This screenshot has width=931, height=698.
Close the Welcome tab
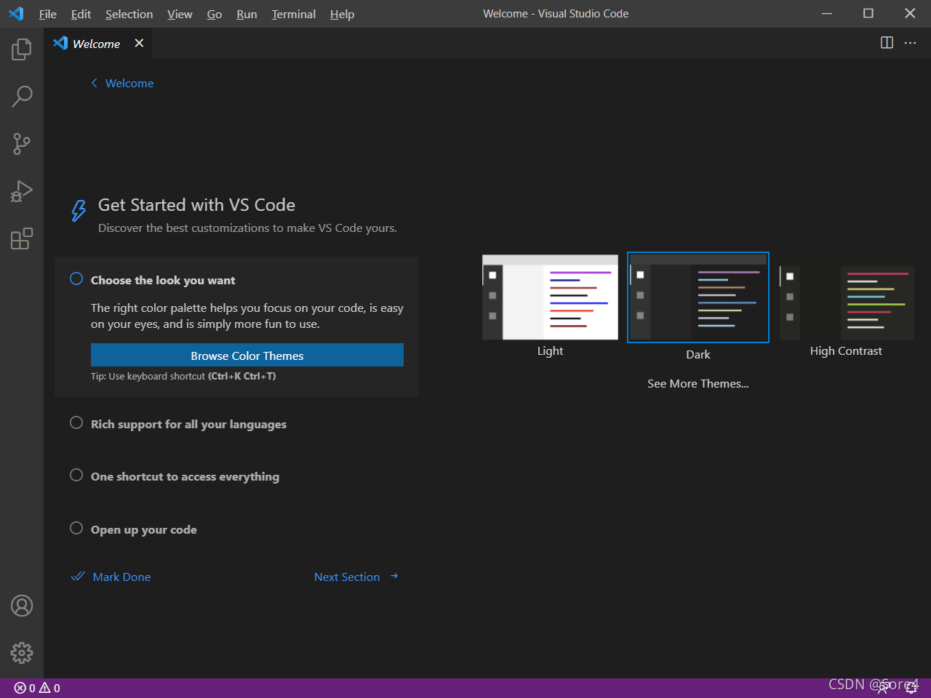tap(139, 43)
